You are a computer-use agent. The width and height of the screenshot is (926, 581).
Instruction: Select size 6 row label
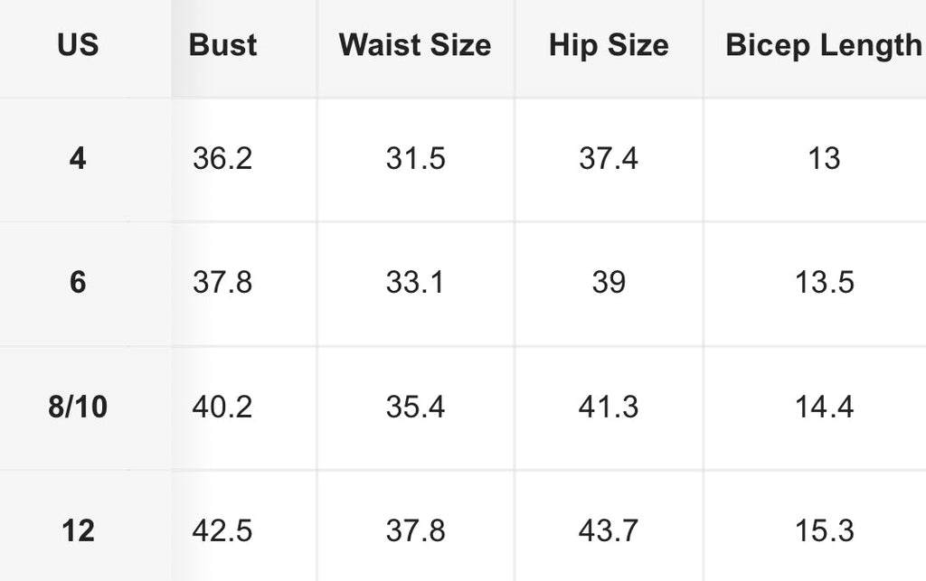[78, 282]
